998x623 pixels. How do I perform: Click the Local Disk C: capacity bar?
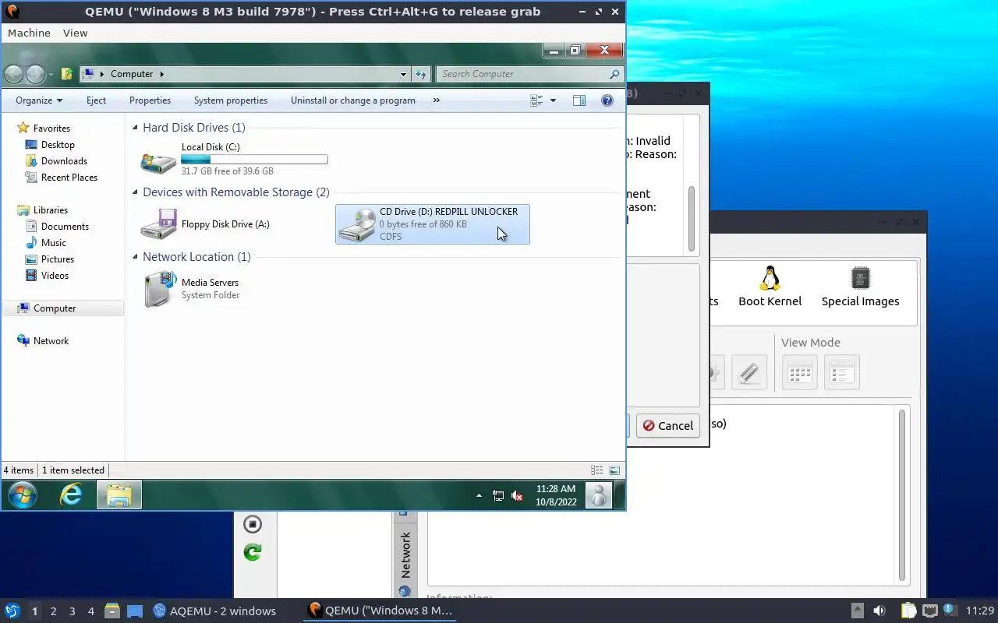point(254,159)
